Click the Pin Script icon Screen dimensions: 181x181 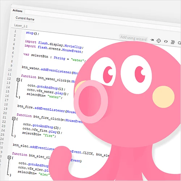pyautogui.click(x=152, y=40)
